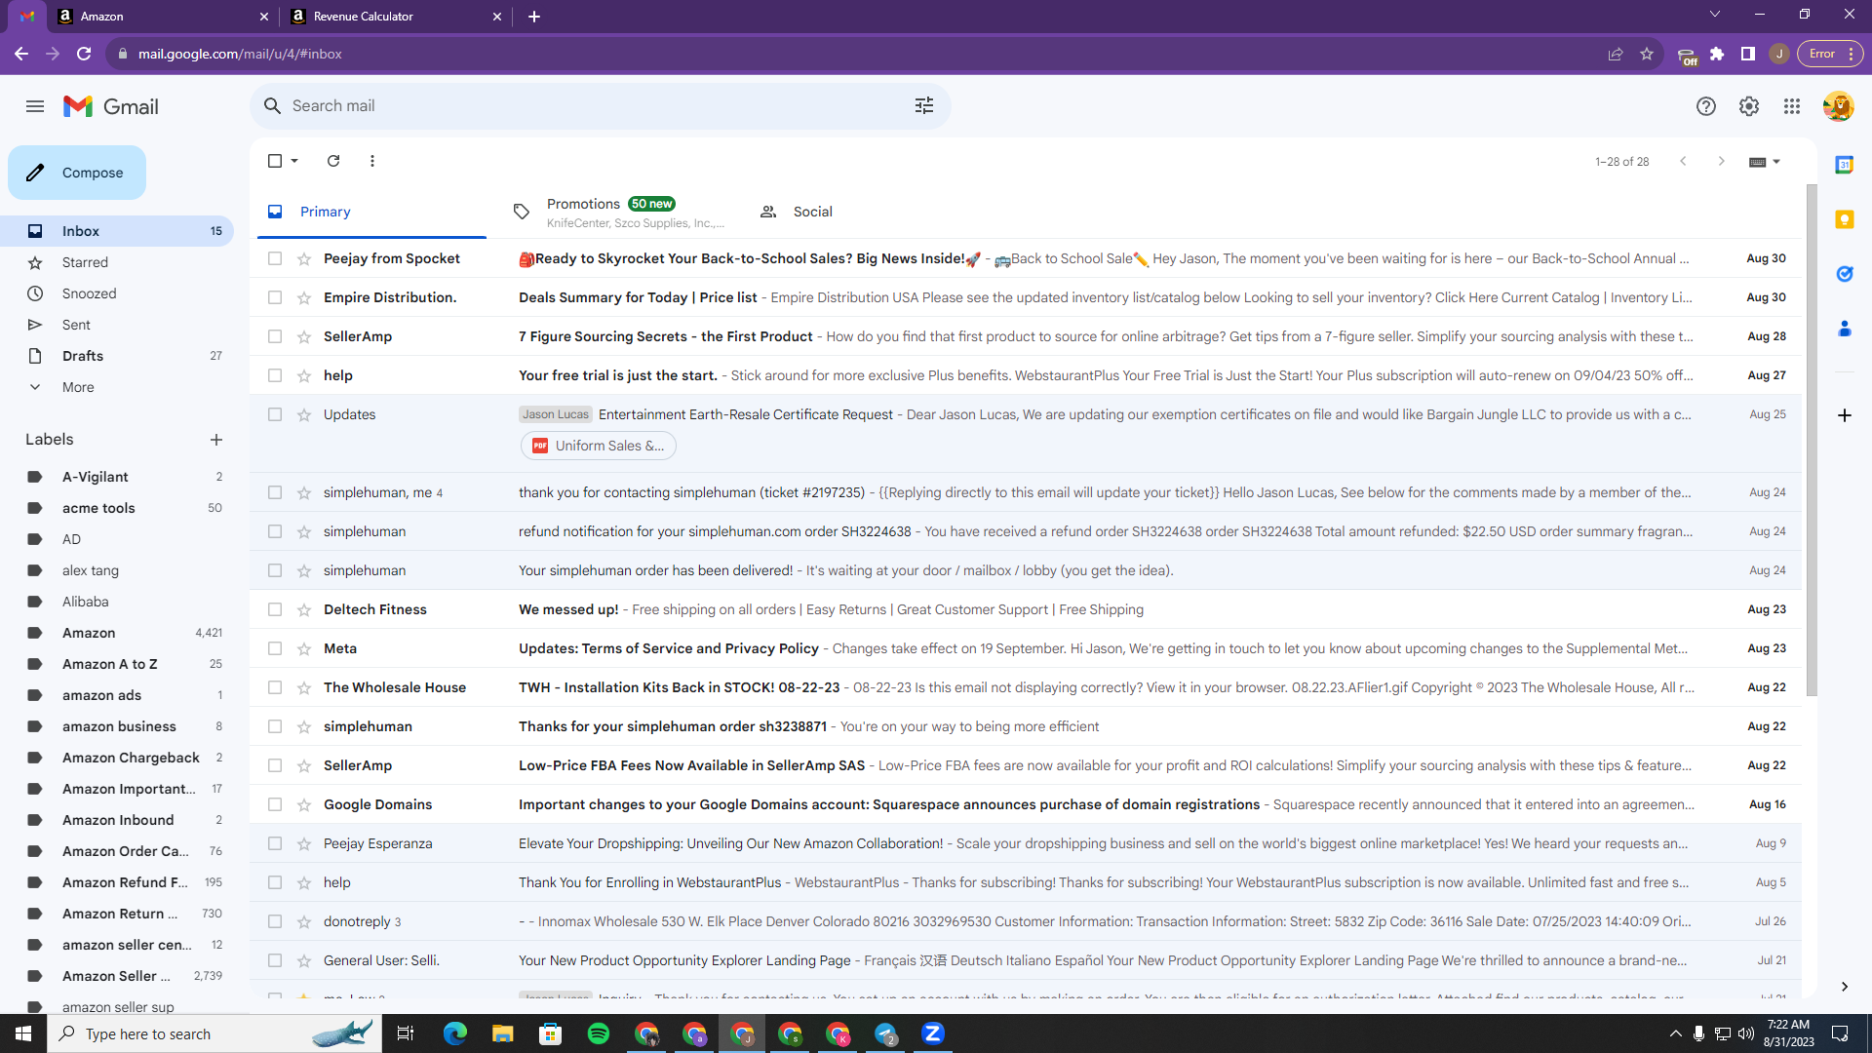Open Google apps grid icon
The image size is (1872, 1053).
1792,106
